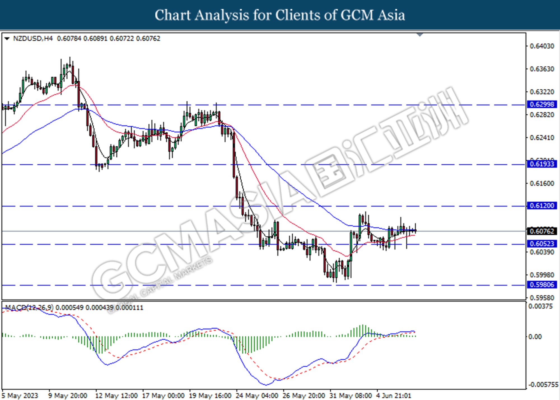This screenshot has height=400, width=560.
Task: Click the 26 May 20:00 time label
Action: 304,396
